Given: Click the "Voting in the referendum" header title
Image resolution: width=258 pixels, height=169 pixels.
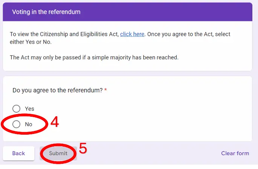Looking at the screenshot, I should 46,12.
